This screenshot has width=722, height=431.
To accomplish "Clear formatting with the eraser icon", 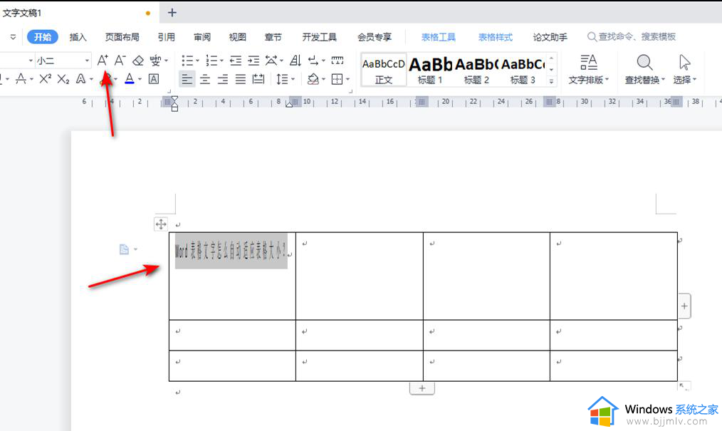I will point(137,61).
